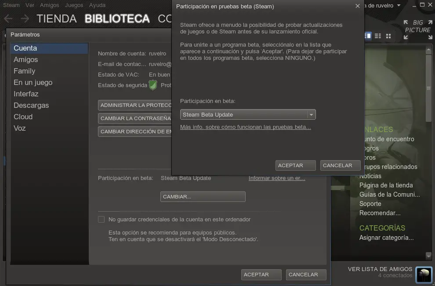
Task: Click the friend avatar thumbnail
Action: click(424, 275)
